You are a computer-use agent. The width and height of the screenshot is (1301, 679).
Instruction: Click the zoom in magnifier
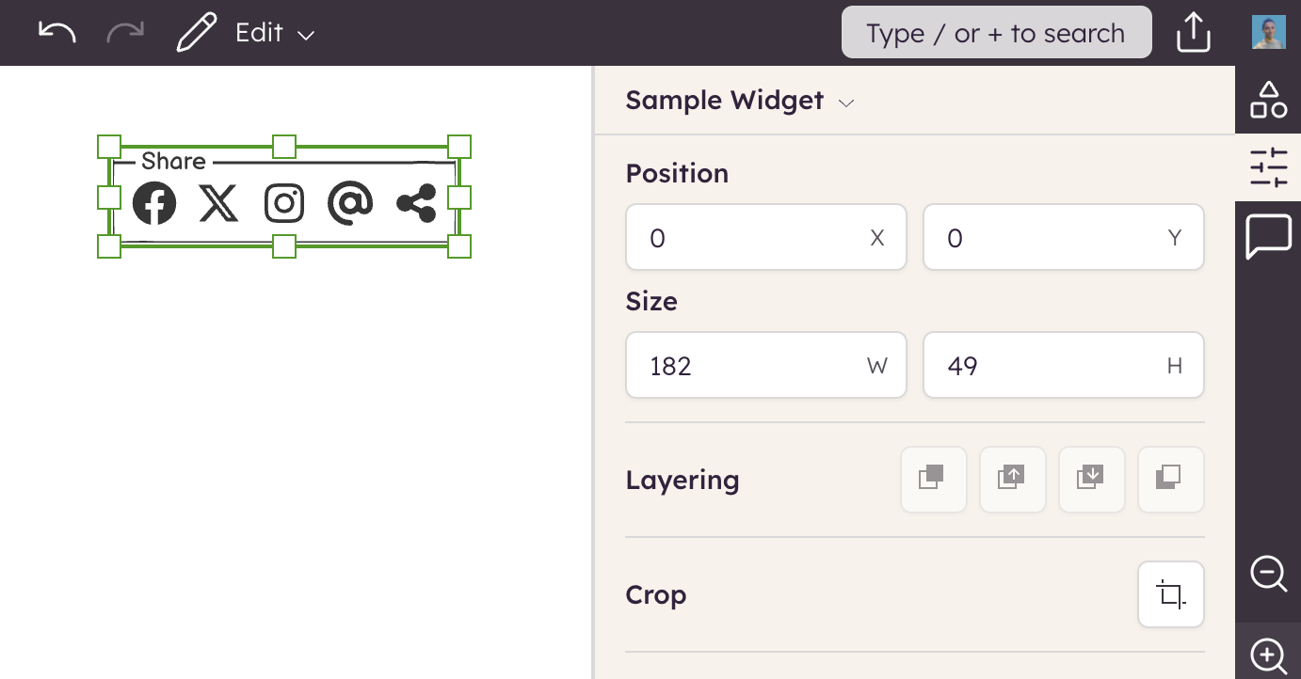(x=1268, y=655)
